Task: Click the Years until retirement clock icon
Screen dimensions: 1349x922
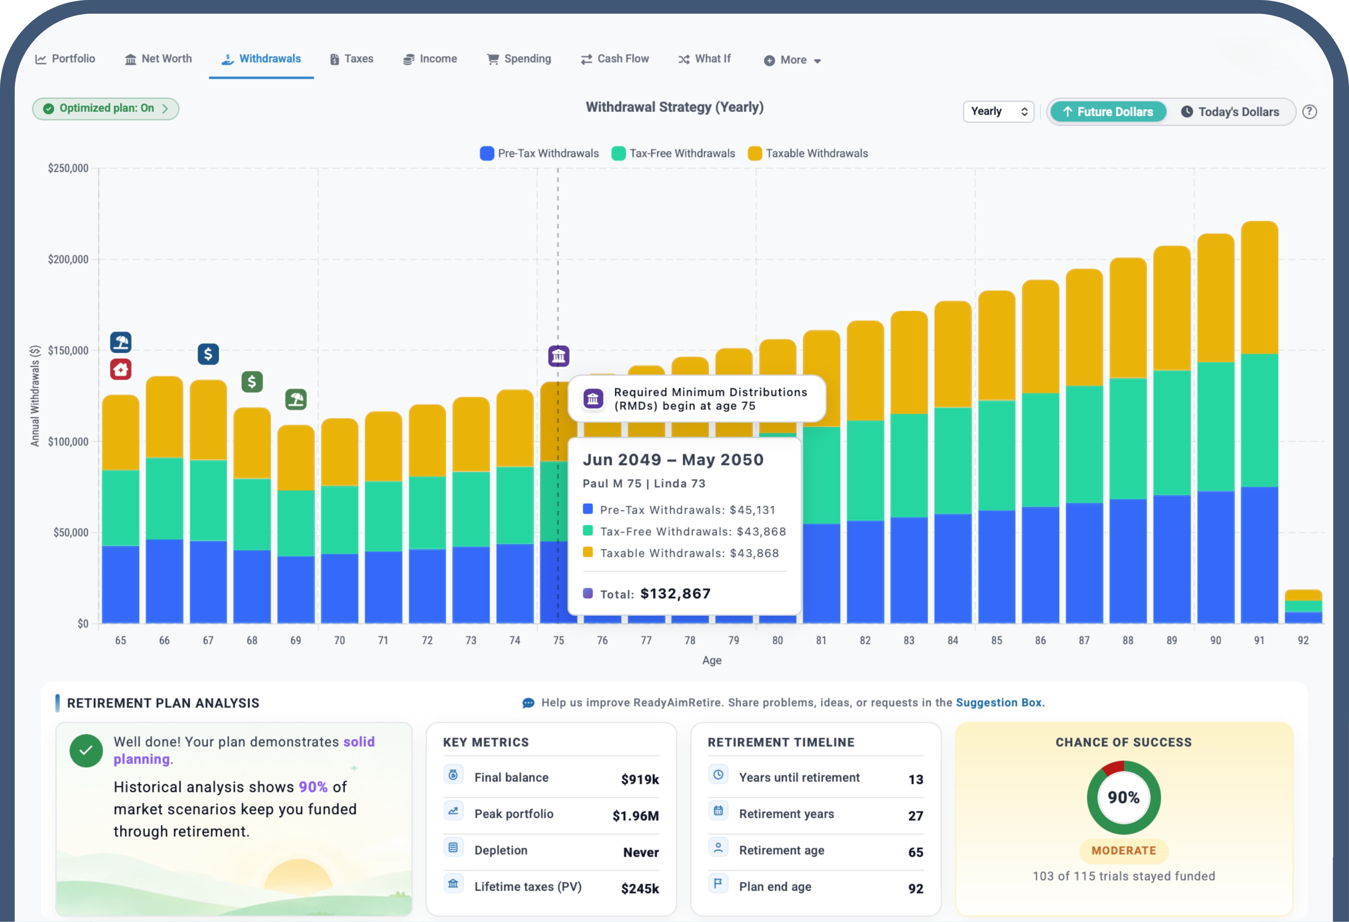Action: coord(718,775)
